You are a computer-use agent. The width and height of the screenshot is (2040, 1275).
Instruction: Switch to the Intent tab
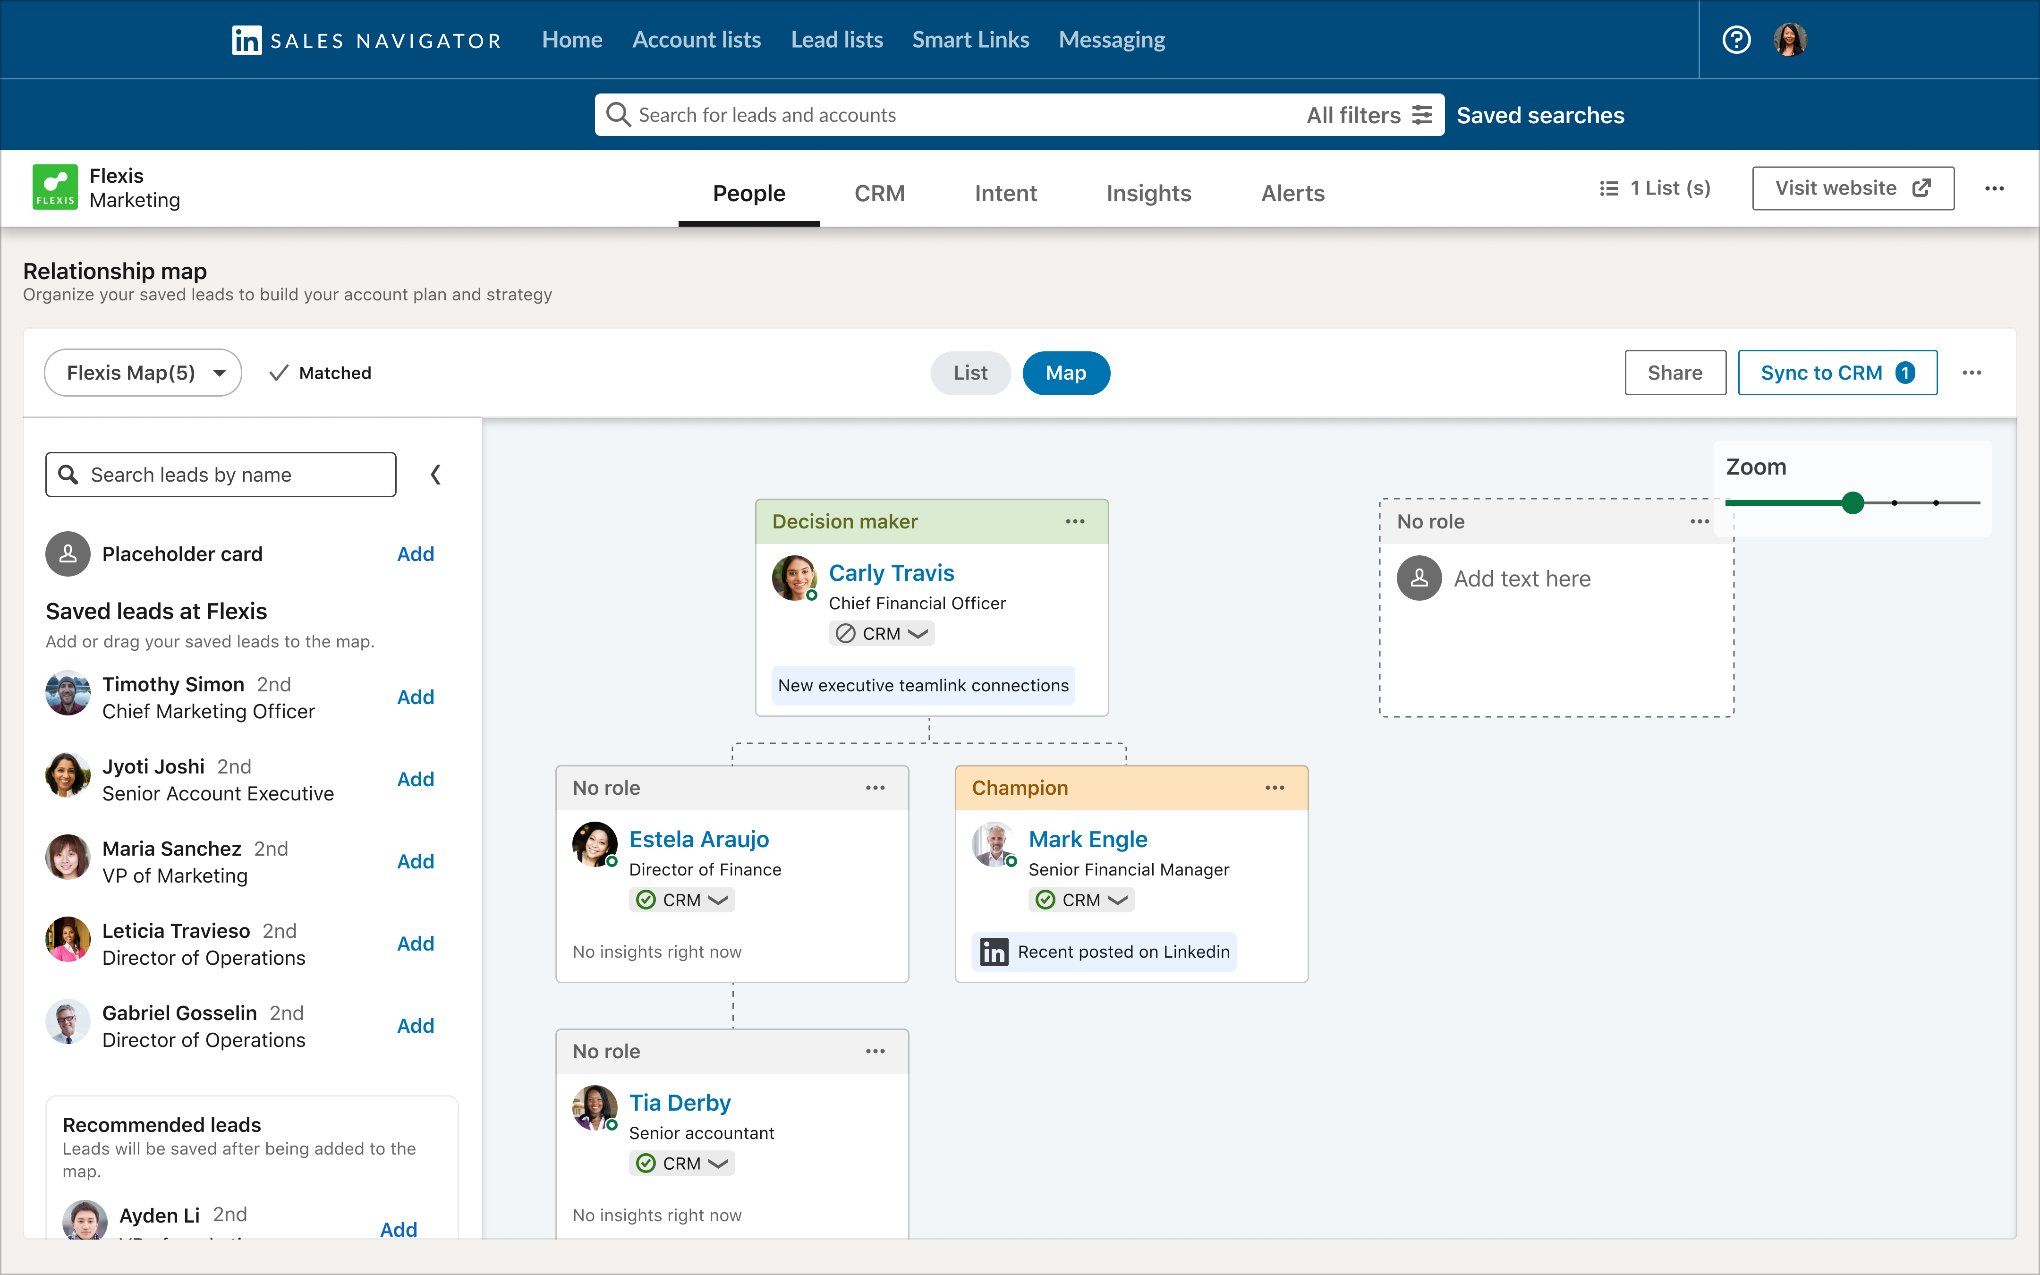[x=1005, y=194]
